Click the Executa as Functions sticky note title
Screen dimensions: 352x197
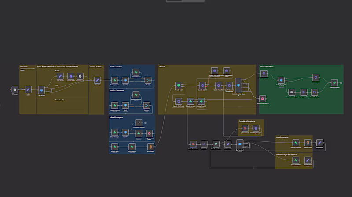point(247,121)
